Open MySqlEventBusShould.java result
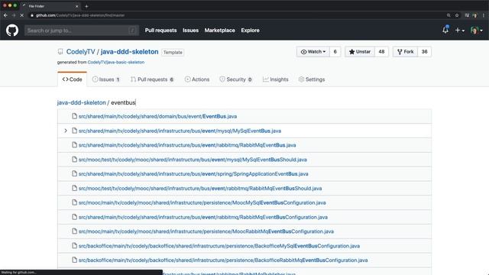Screen dimensions: 489x275 (193, 160)
